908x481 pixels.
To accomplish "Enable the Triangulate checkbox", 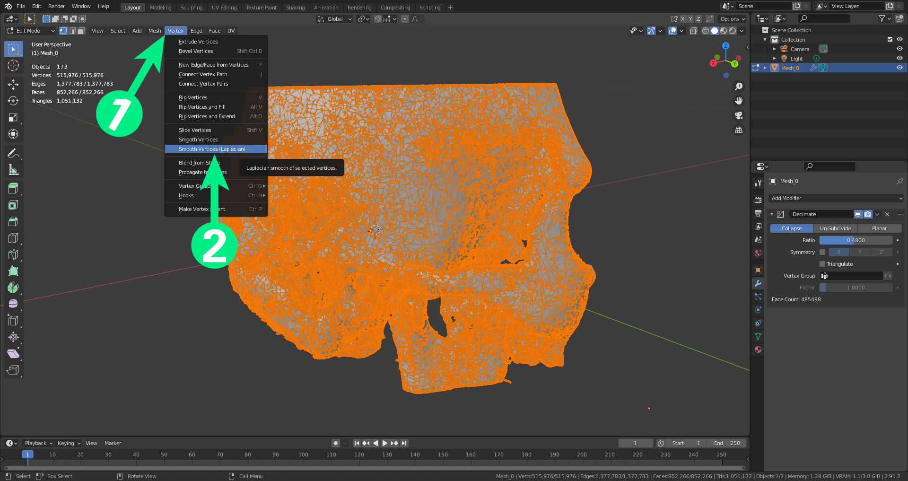I will tap(822, 264).
